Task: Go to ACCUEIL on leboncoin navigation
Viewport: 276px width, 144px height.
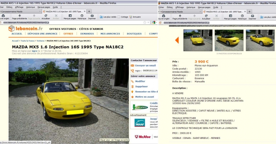Action: (17, 34)
